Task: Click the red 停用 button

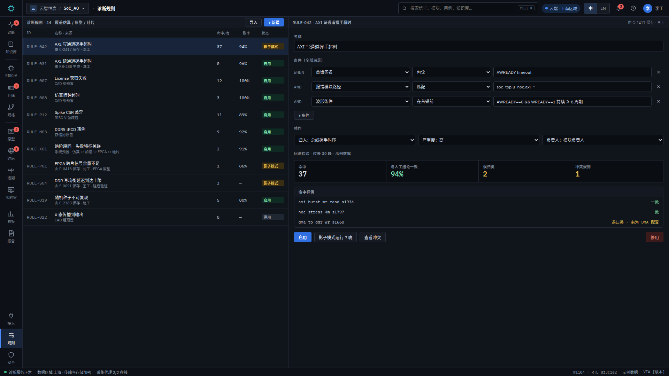Action: pyautogui.click(x=655, y=237)
